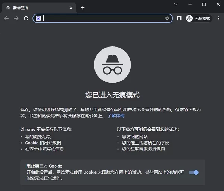Minimize the browser window
The width and height of the screenshot is (224, 191).
click(x=190, y=4)
